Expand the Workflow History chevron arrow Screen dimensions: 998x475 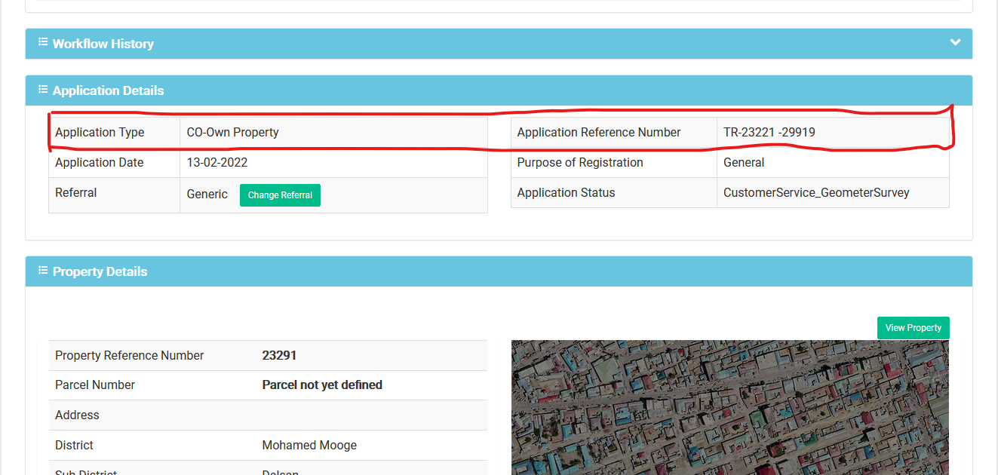(x=955, y=42)
